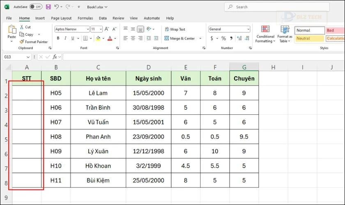Image resolution: width=345 pixels, height=205 pixels.
Task: Select Middle Align icon
Action: pyautogui.click(x=133, y=29)
